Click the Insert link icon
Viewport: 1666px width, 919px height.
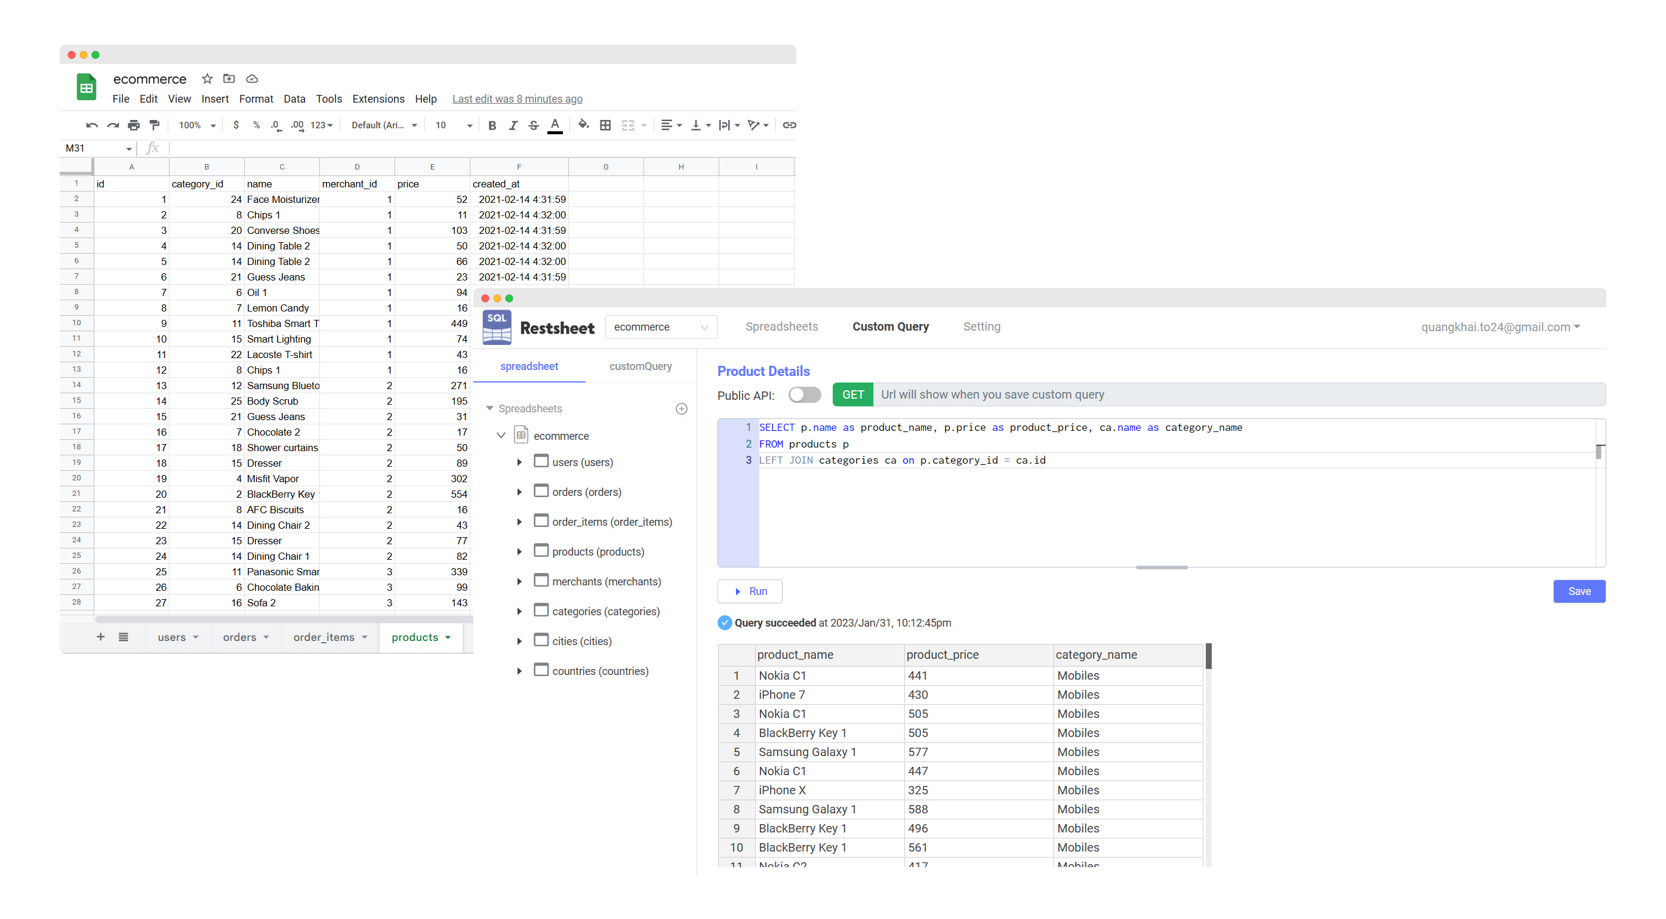coord(789,125)
